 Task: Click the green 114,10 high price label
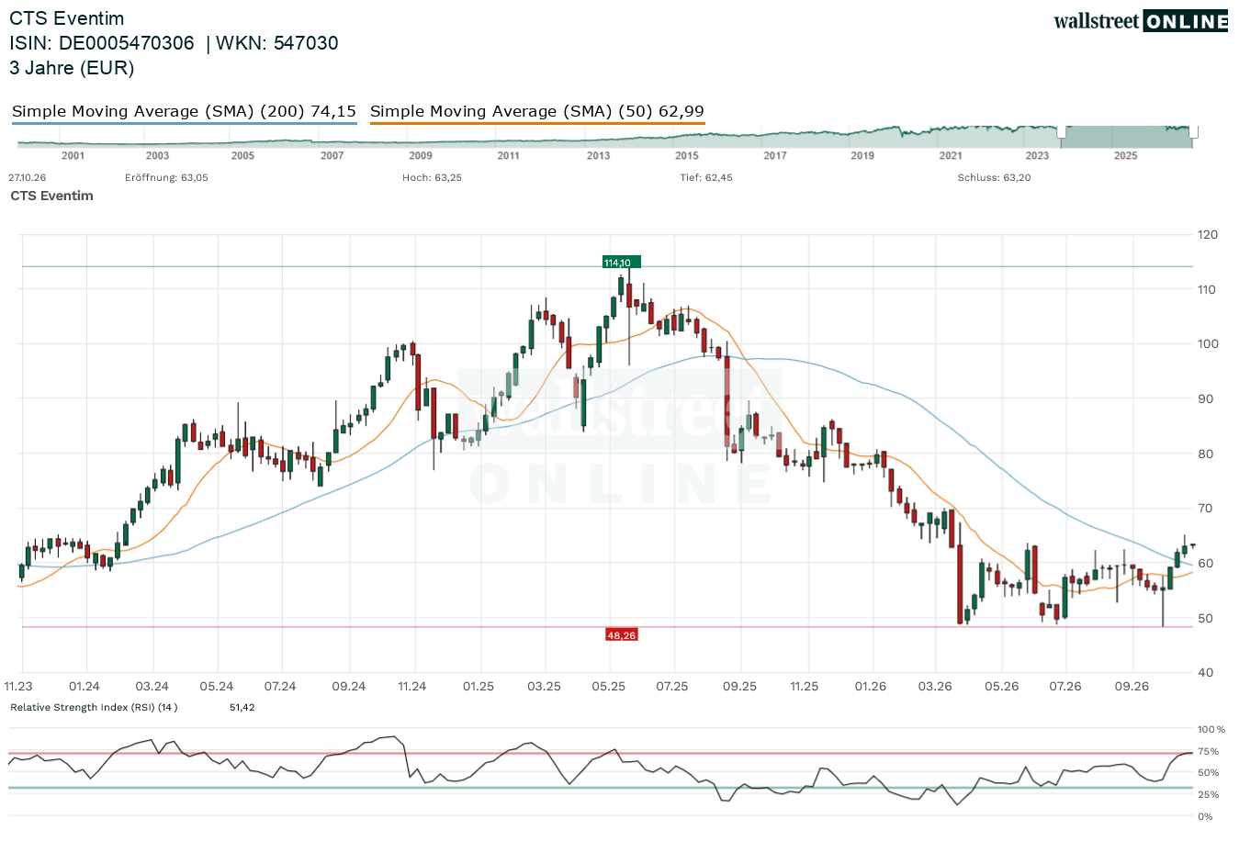(621, 263)
